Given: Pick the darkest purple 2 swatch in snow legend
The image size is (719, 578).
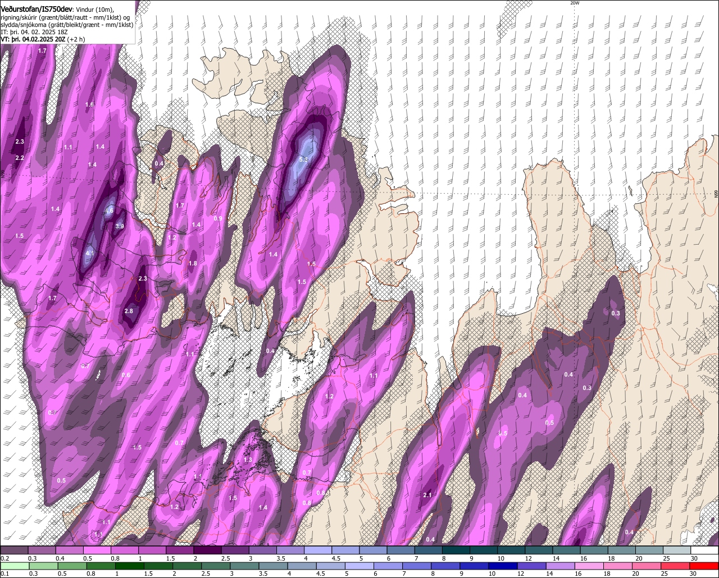Looking at the screenshot, I should [x=207, y=551].
